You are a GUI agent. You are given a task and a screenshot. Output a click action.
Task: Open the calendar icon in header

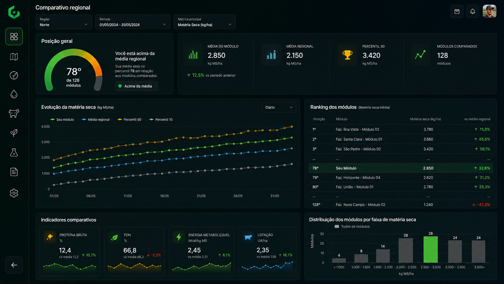pyautogui.click(x=457, y=11)
